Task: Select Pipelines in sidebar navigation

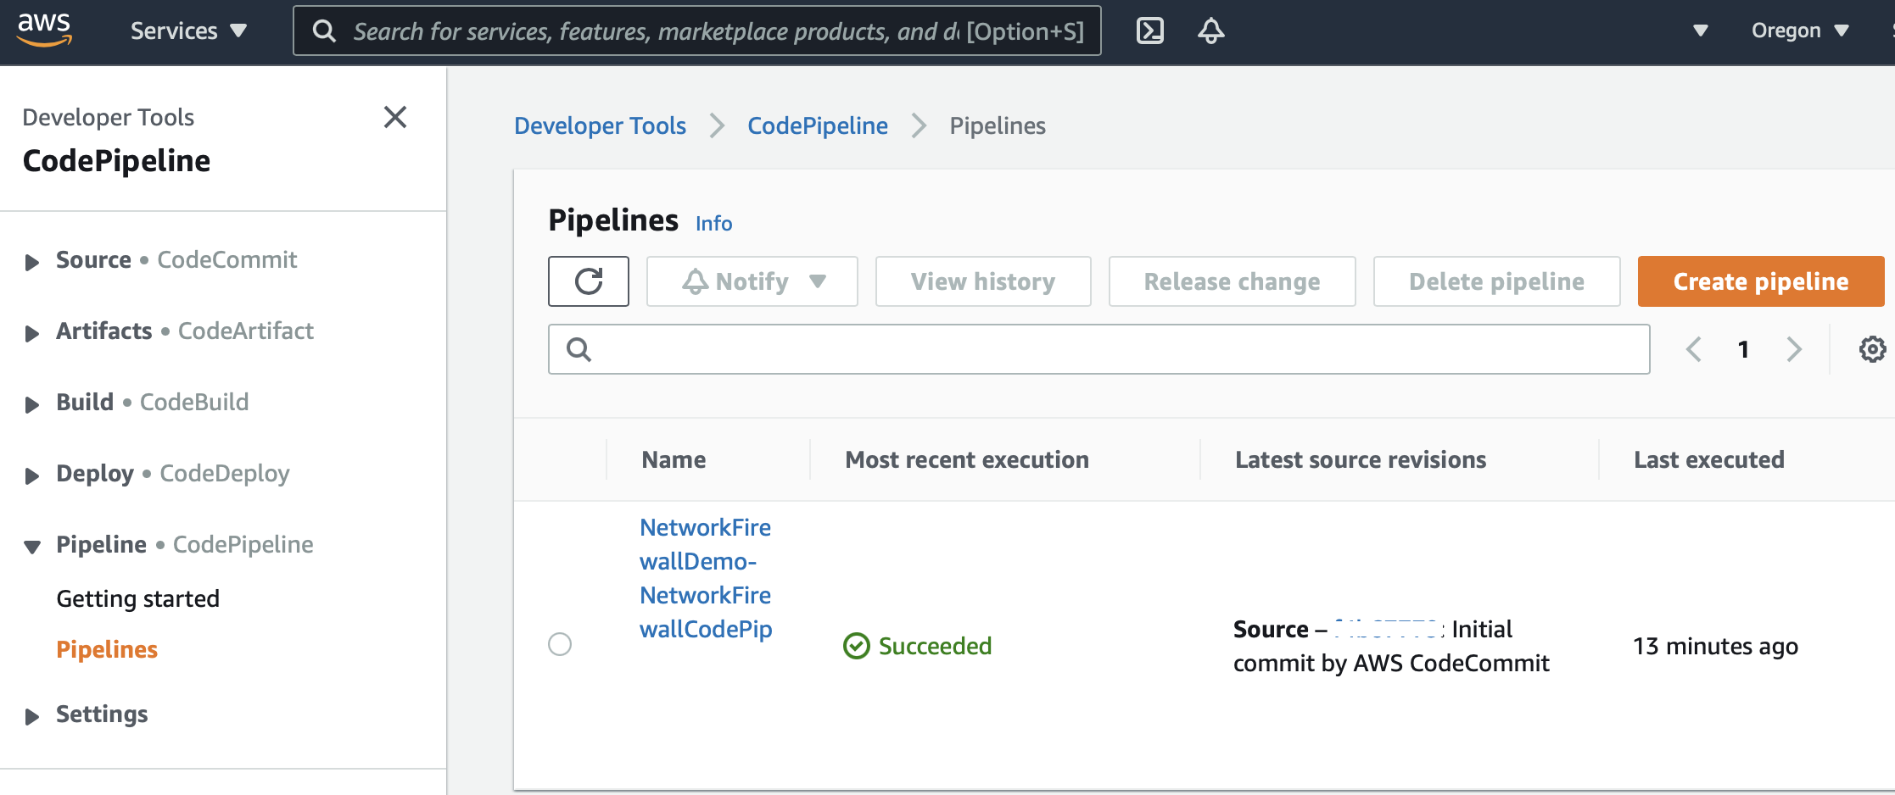Action: point(107,649)
